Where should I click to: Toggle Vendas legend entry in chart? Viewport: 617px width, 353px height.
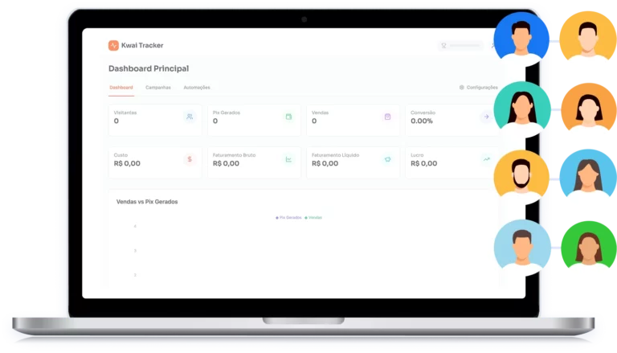coord(313,217)
